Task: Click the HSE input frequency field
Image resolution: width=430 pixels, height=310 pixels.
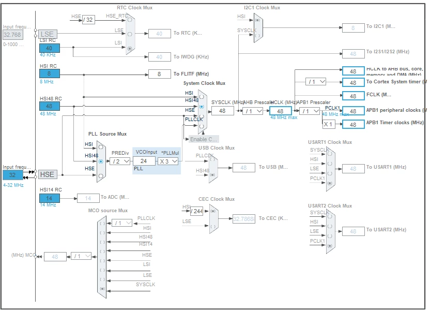Action: point(12,175)
